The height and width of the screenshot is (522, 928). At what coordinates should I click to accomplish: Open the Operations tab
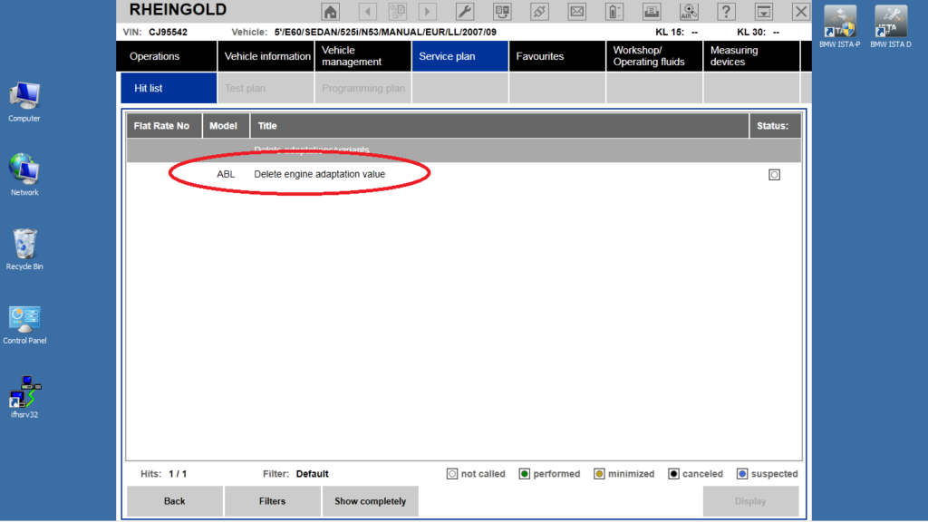tap(167, 56)
